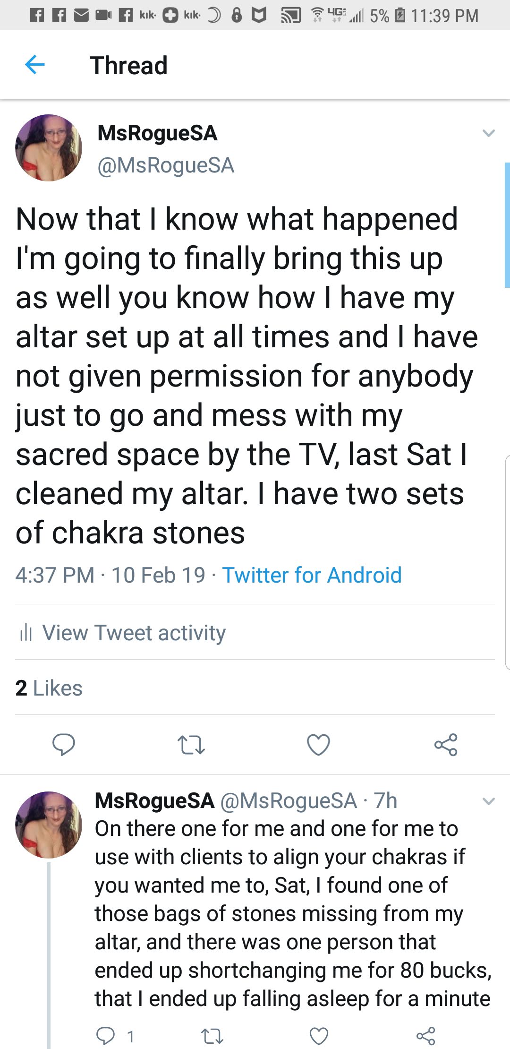This screenshot has width=510, height=1049.
Task: Open reply on the second tweet
Action: coord(105,1036)
